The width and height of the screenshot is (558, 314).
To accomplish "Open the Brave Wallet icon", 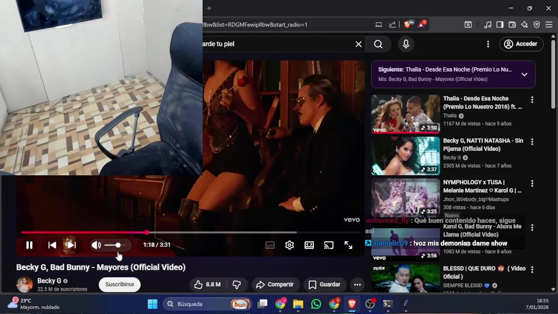I will click(x=512, y=25).
